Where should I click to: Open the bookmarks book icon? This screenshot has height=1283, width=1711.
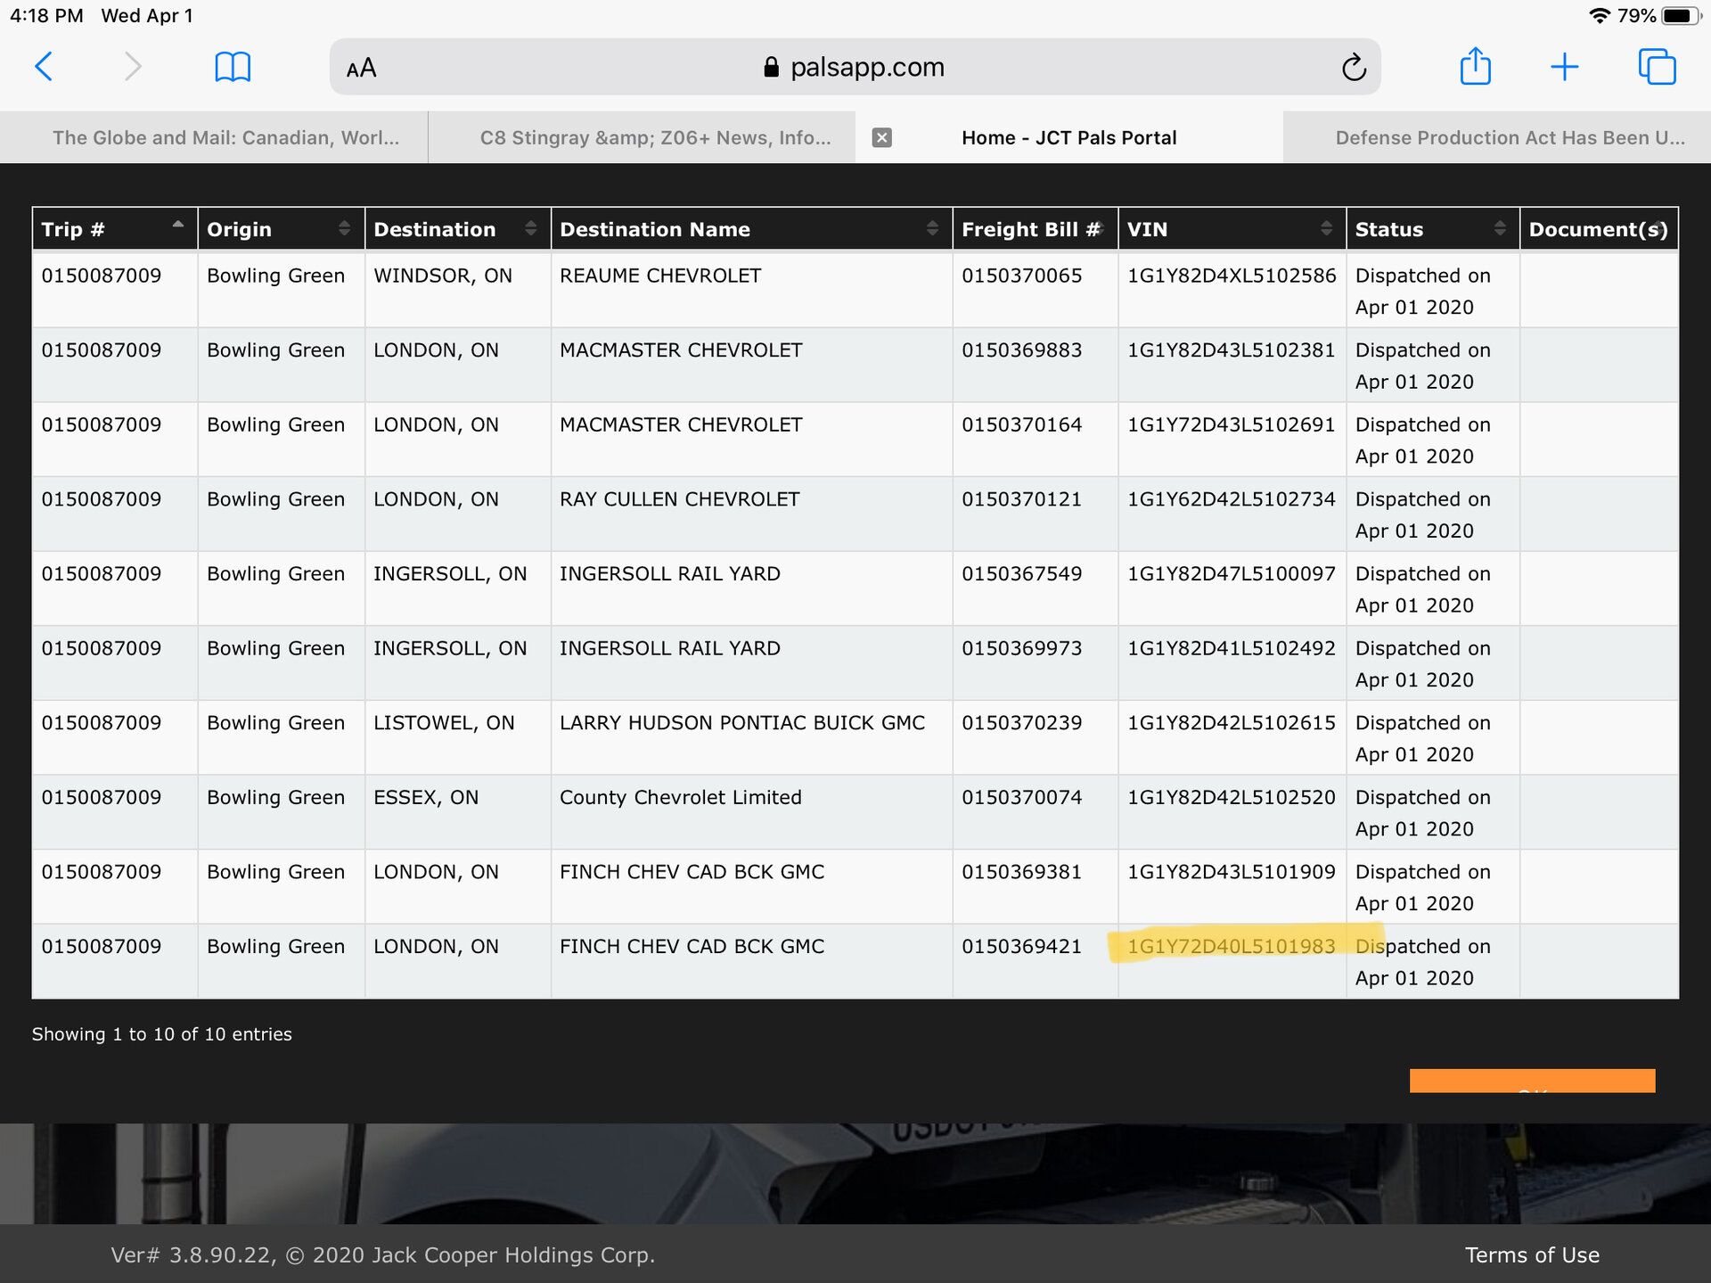(x=233, y=67)
